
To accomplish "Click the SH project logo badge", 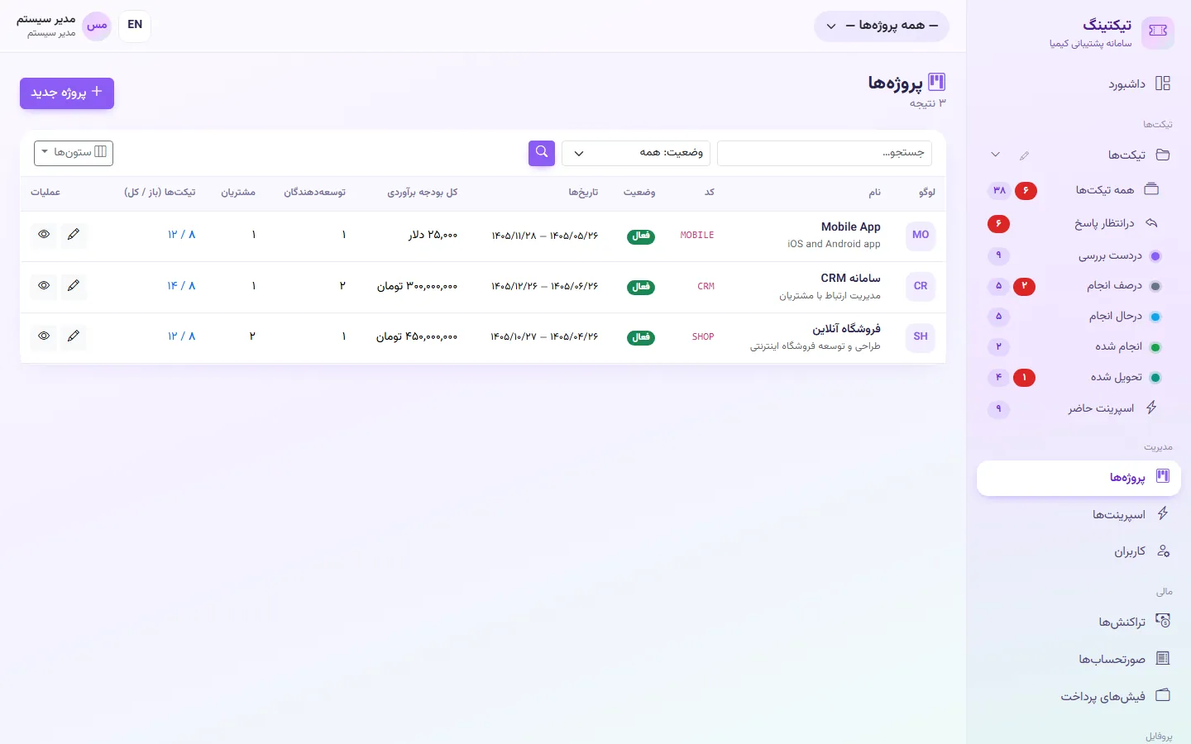I will tap(921, 336).
